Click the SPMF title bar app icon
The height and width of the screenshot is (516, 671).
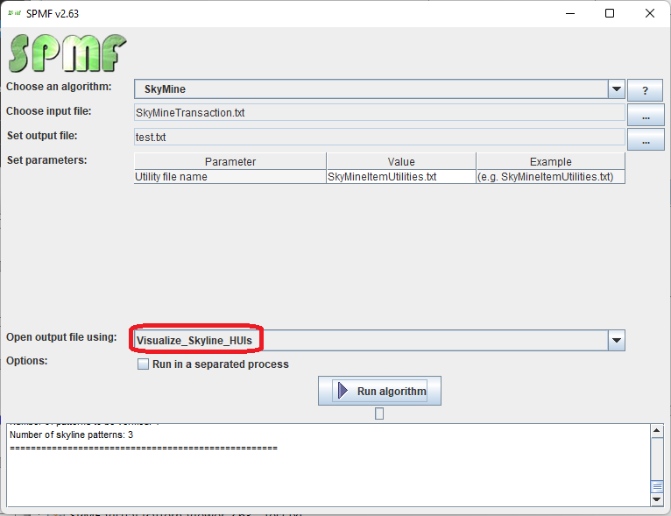[x=15, y=13]
